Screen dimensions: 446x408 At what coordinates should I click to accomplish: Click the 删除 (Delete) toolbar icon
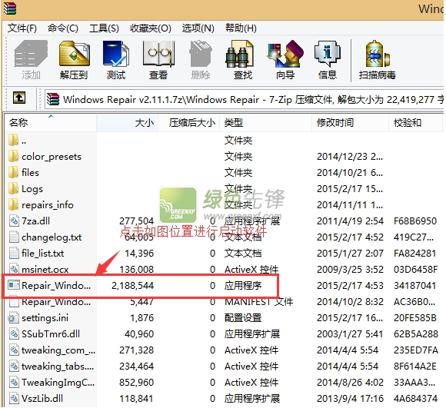(x=201, y=54)
